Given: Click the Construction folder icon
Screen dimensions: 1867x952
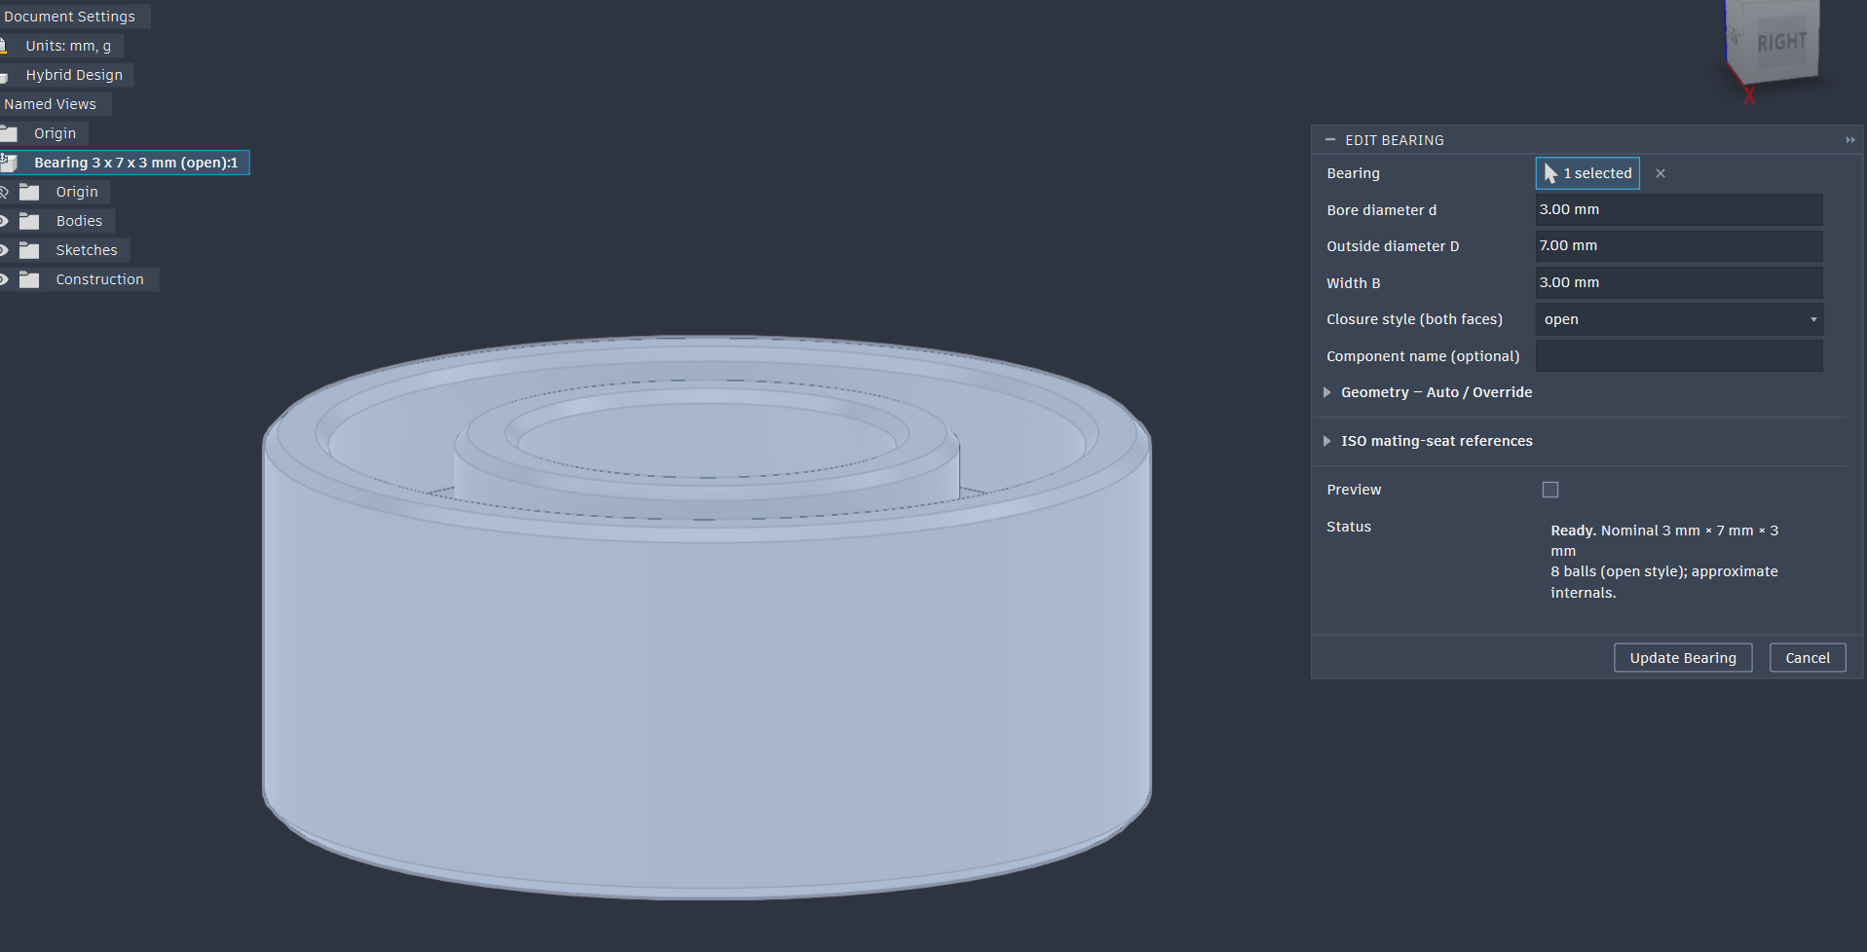Looking at the screenshot, I should [x=30, y=279].
